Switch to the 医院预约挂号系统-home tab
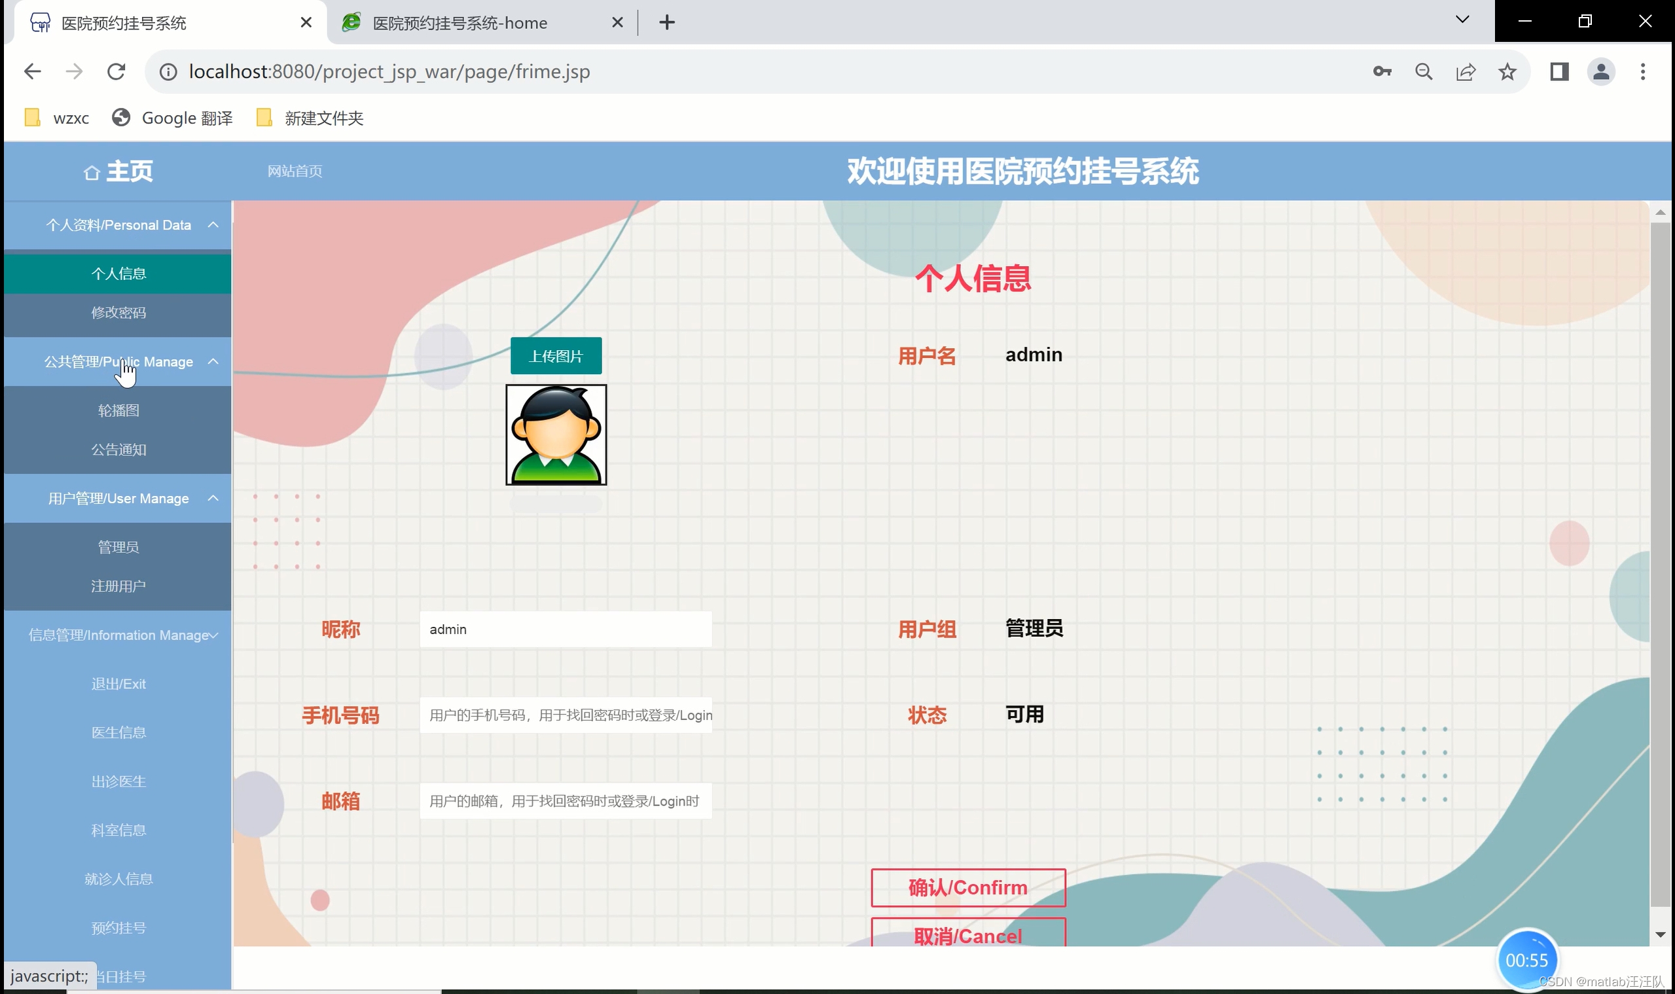1675x994 pixels. [x=459, y=23]
